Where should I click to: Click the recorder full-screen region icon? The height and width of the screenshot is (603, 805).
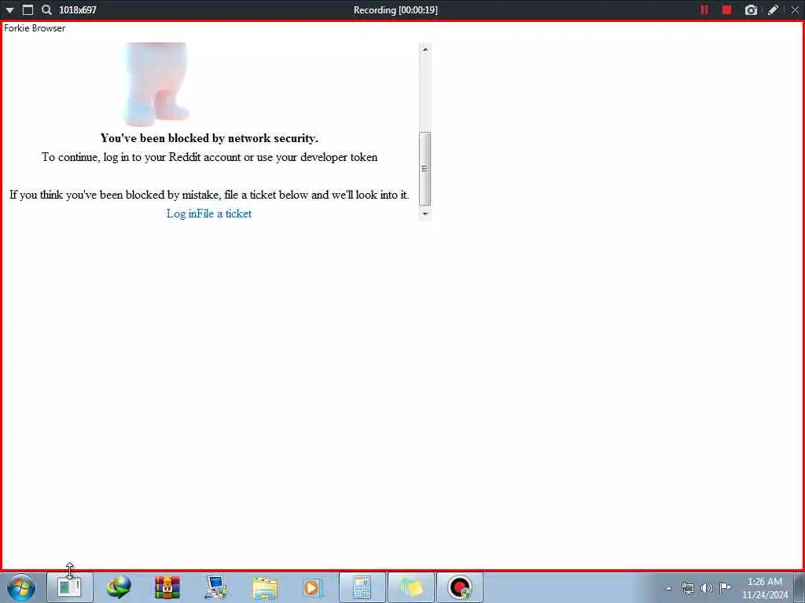click(x=28, y=9)
